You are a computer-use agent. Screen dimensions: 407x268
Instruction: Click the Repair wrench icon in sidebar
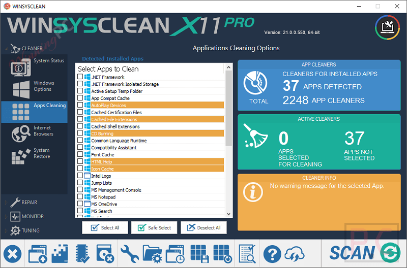point(15,202)
